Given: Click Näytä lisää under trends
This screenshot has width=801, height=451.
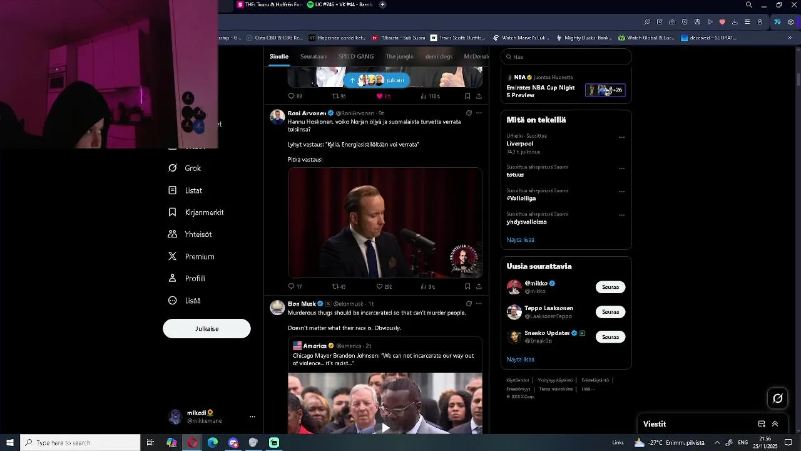Looking at the screenshot, I should (520, 240).
